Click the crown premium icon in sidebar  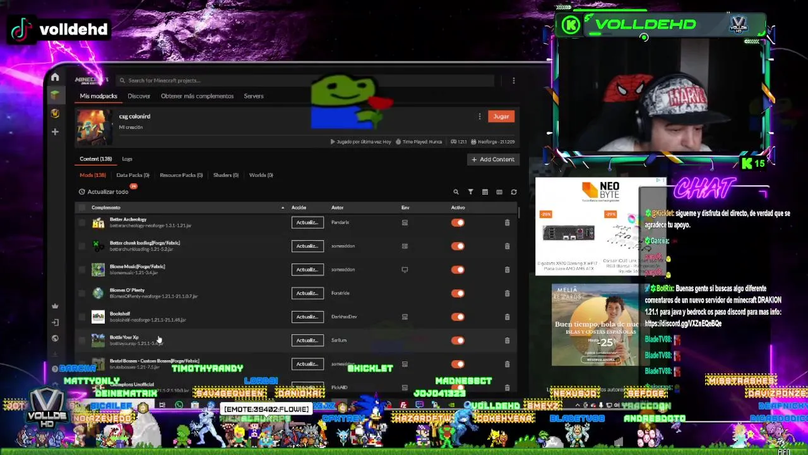point(55,306)
